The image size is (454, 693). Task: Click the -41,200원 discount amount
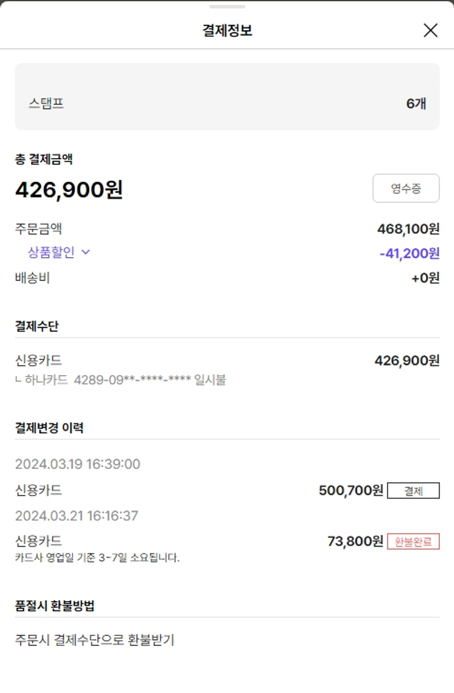pos(409,254)
